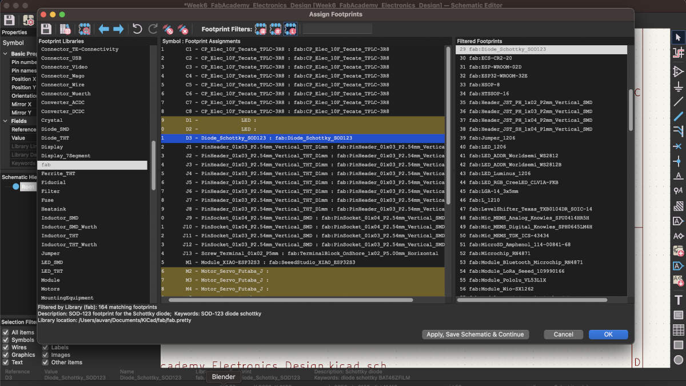
Task: Select the Add Table tool
Action: 679,329
